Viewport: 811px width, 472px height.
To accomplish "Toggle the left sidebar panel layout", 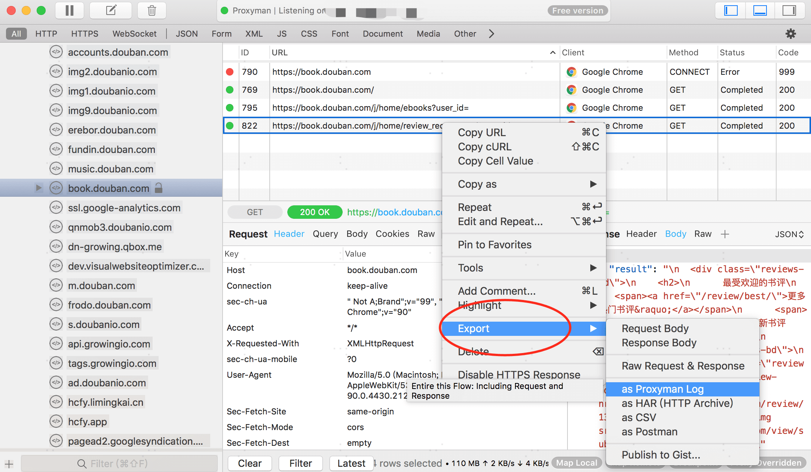I will tap(731, 10).
